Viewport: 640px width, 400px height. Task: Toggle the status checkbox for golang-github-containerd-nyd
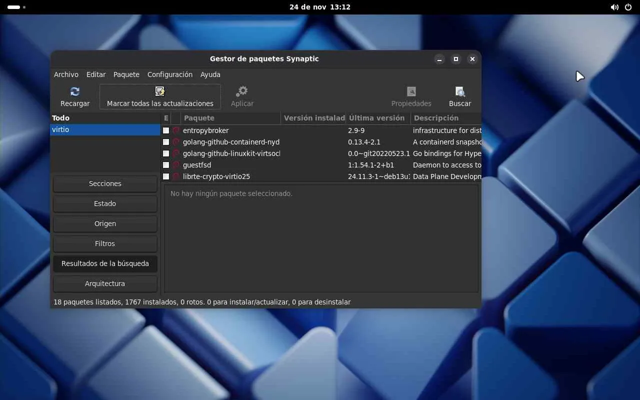(x=166, y=142)
